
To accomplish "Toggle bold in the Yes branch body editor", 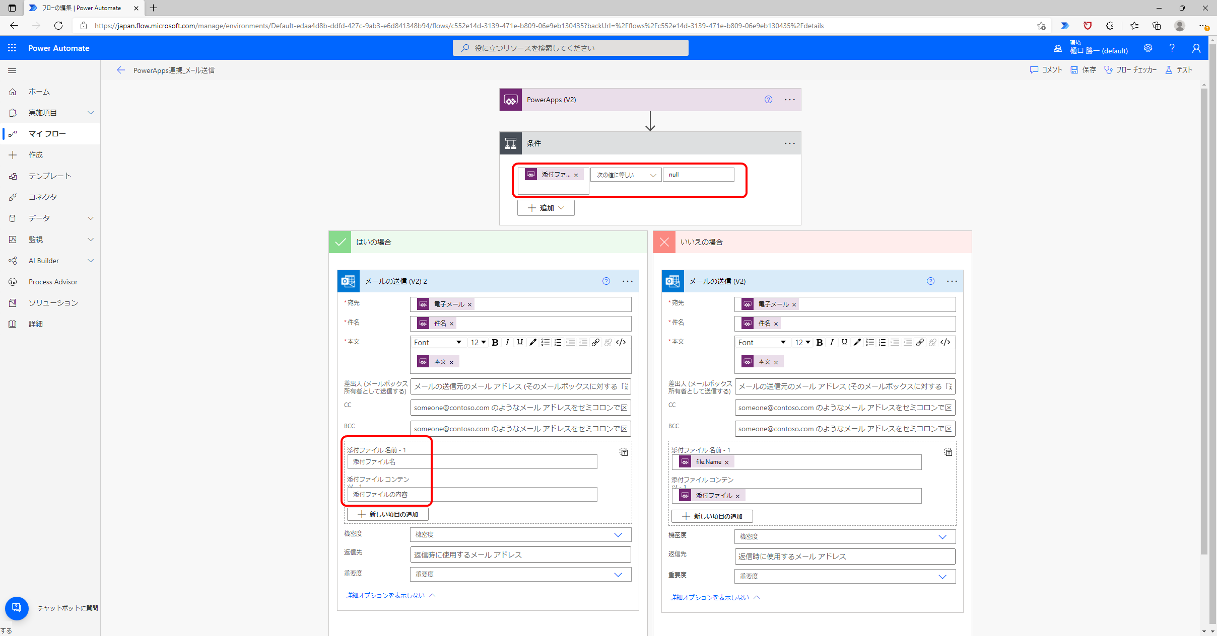I will [x=495, y=343].
